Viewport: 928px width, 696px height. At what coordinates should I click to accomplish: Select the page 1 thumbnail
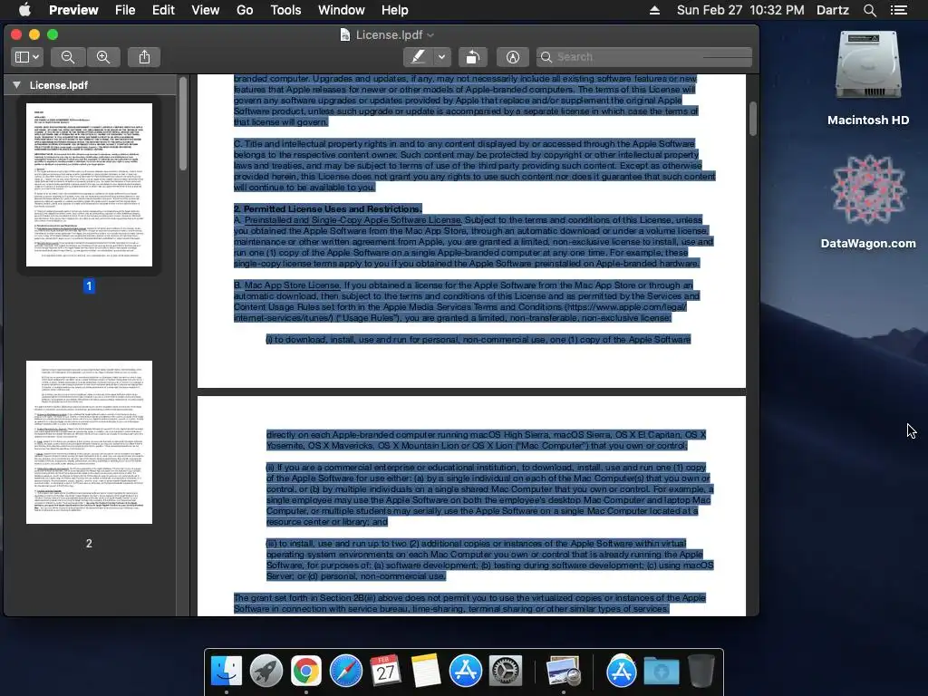click(89, 185)
